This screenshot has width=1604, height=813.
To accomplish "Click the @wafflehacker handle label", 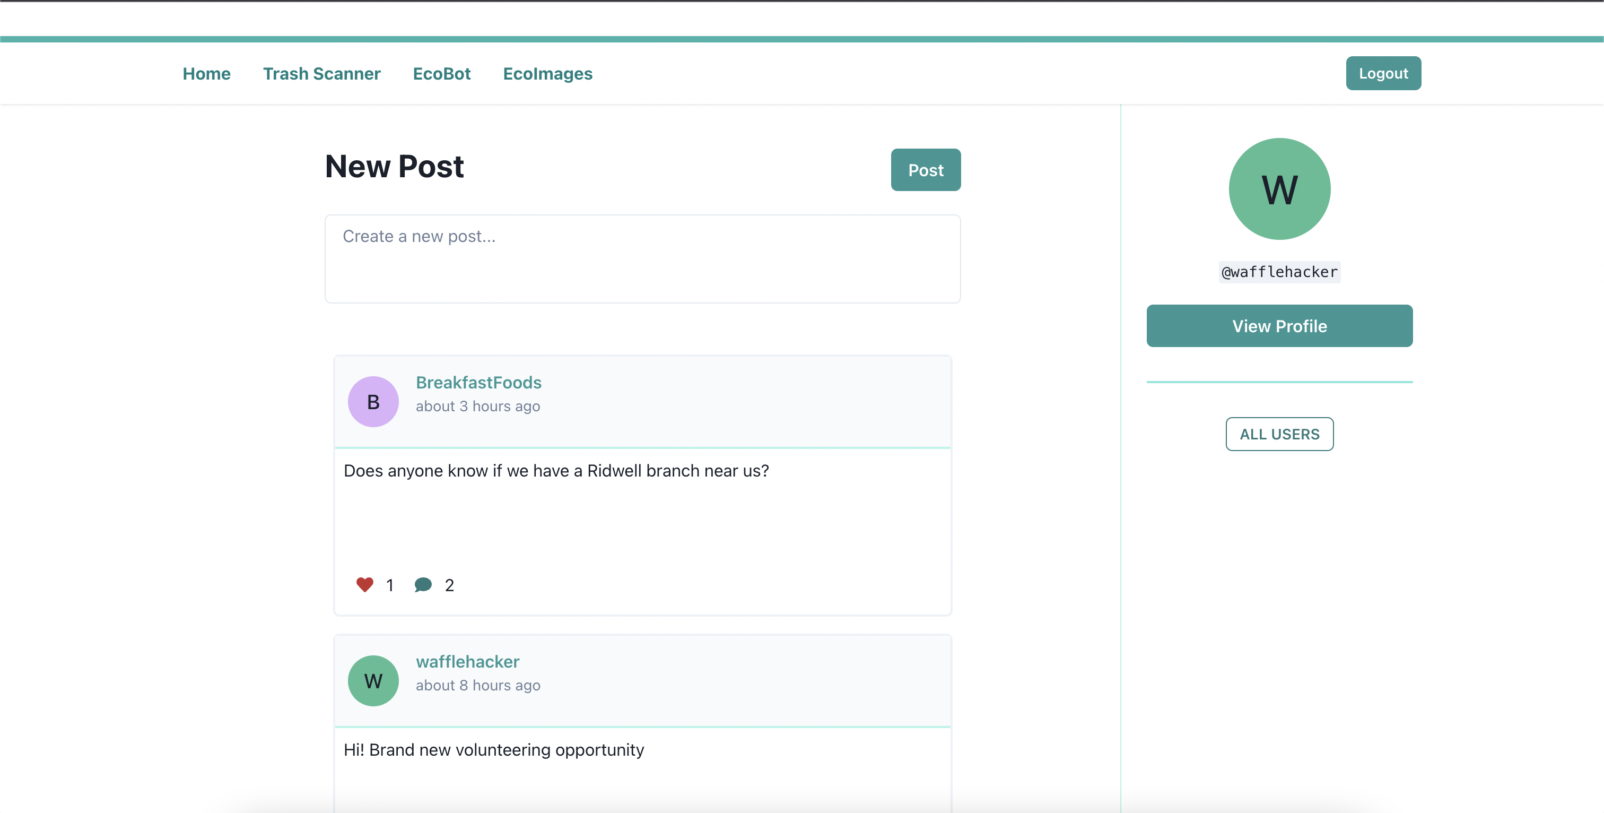I will [1279, 272].
